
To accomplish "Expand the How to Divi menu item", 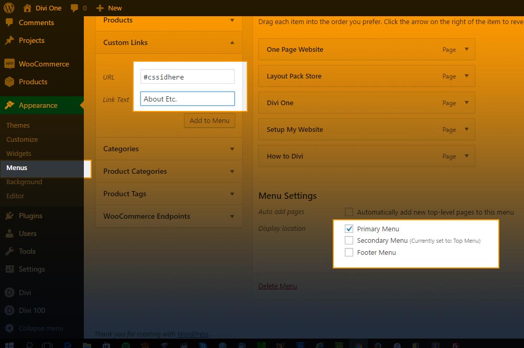I will [x=466, y=156].
